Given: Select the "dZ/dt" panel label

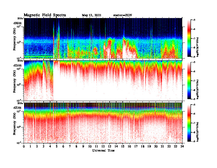Looking at the screenshot, I should coord(18,108).
